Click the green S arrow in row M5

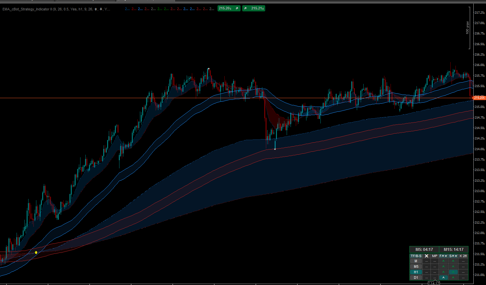453,266
